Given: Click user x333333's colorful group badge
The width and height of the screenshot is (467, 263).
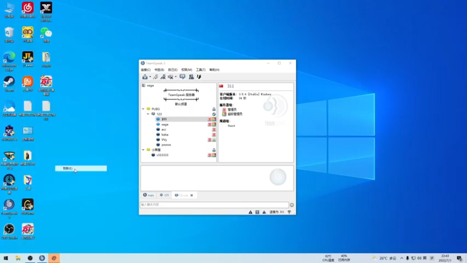Looking at the screenshot, I should [214, 155].
